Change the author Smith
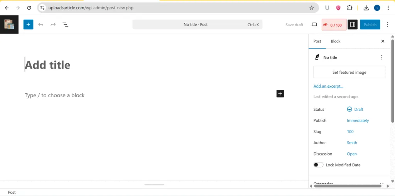395x196 pixels. click(x=352, y=143)
